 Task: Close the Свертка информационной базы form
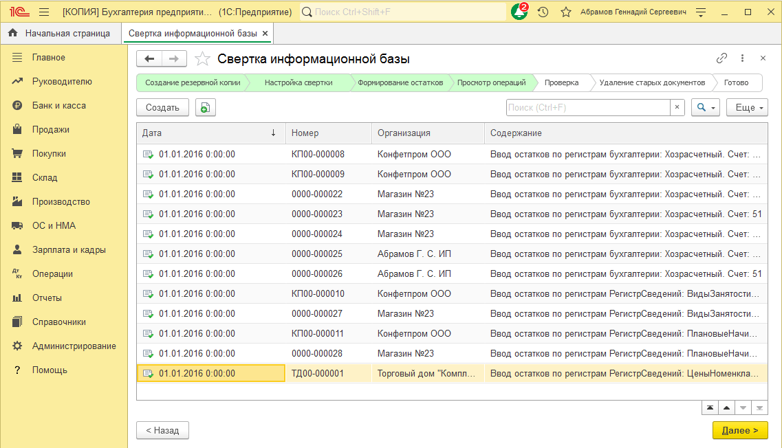763,58
